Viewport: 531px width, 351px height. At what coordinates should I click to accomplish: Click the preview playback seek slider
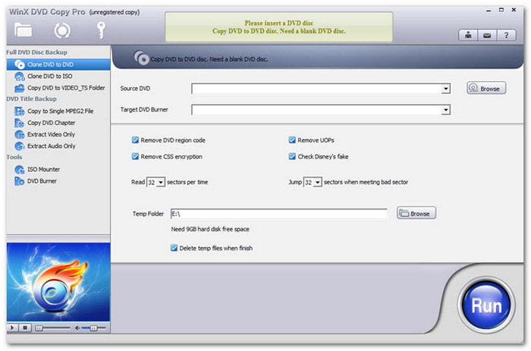click(52, 328)
